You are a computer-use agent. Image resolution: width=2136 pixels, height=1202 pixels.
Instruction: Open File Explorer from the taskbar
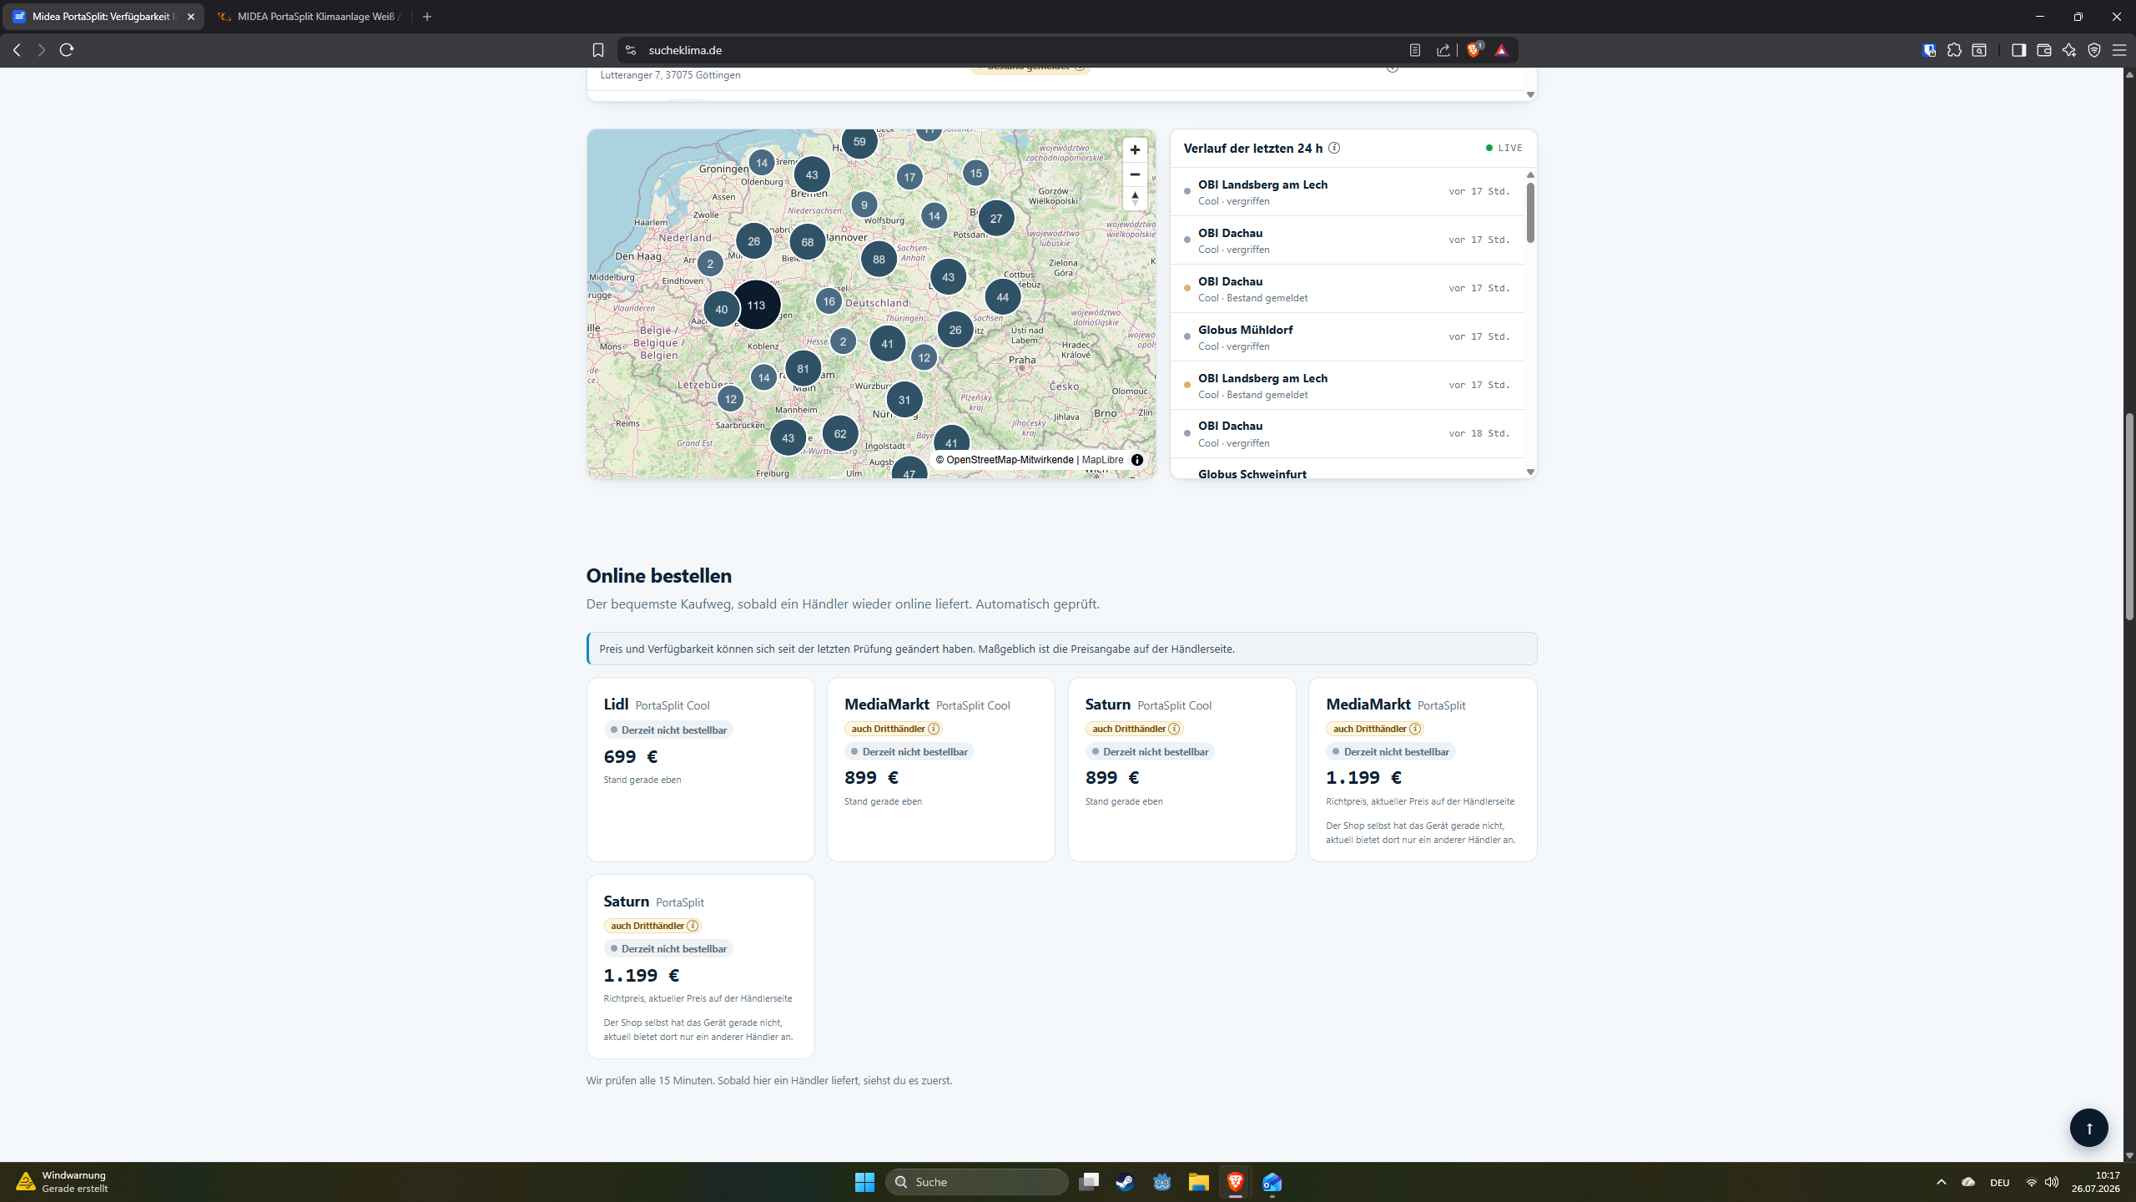point(1199,1182)
